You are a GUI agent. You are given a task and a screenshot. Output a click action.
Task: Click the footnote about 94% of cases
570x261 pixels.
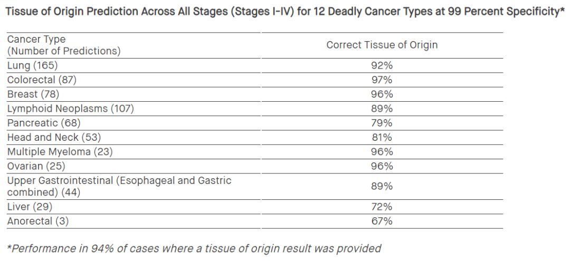coord(194,248)
